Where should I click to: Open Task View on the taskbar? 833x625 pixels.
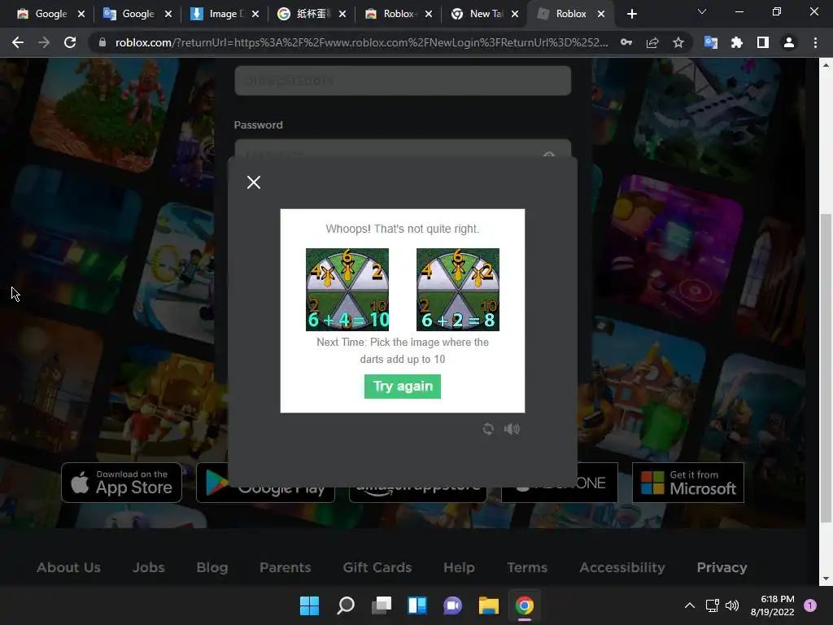pos(382,605)
